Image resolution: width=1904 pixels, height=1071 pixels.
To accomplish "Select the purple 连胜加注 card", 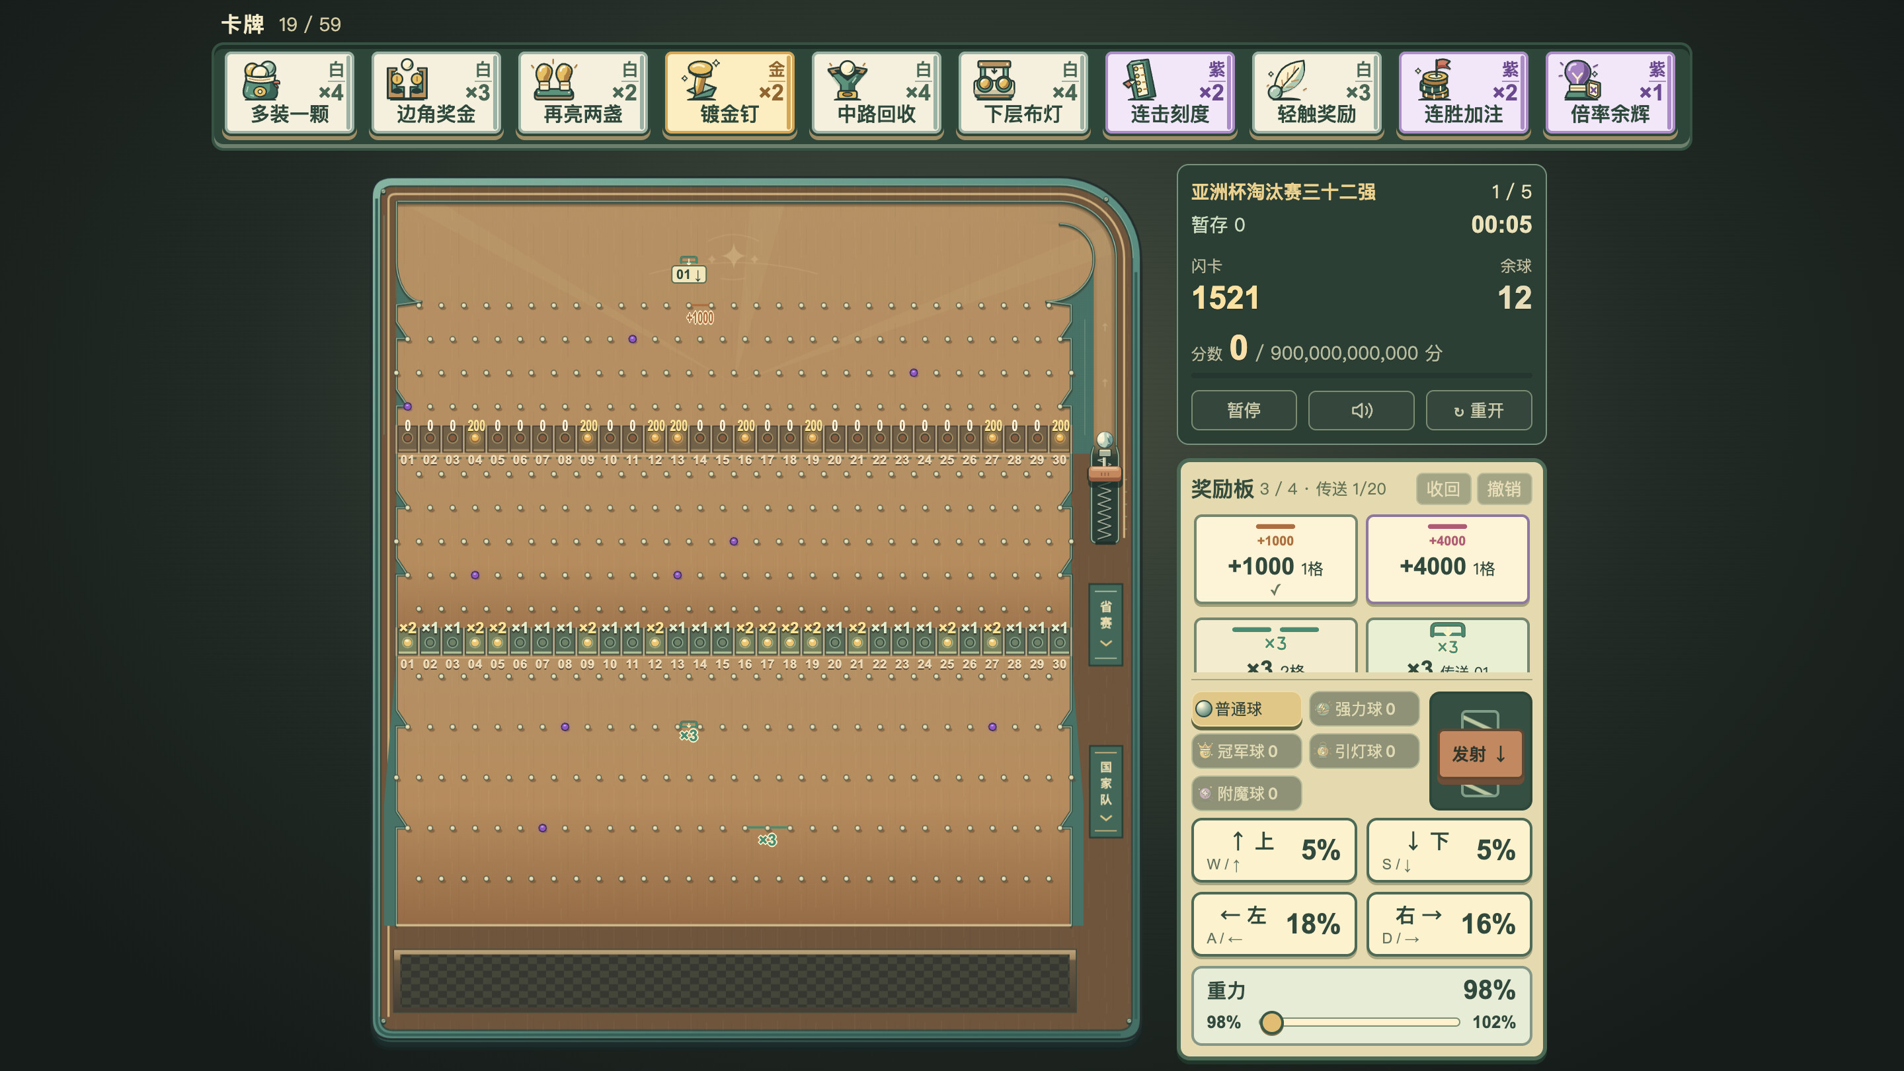I will coord(1464,93).
